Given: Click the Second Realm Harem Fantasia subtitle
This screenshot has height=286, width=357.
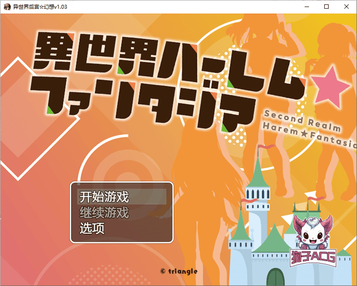Looking at the screenshot, I should tap(310, 129).
